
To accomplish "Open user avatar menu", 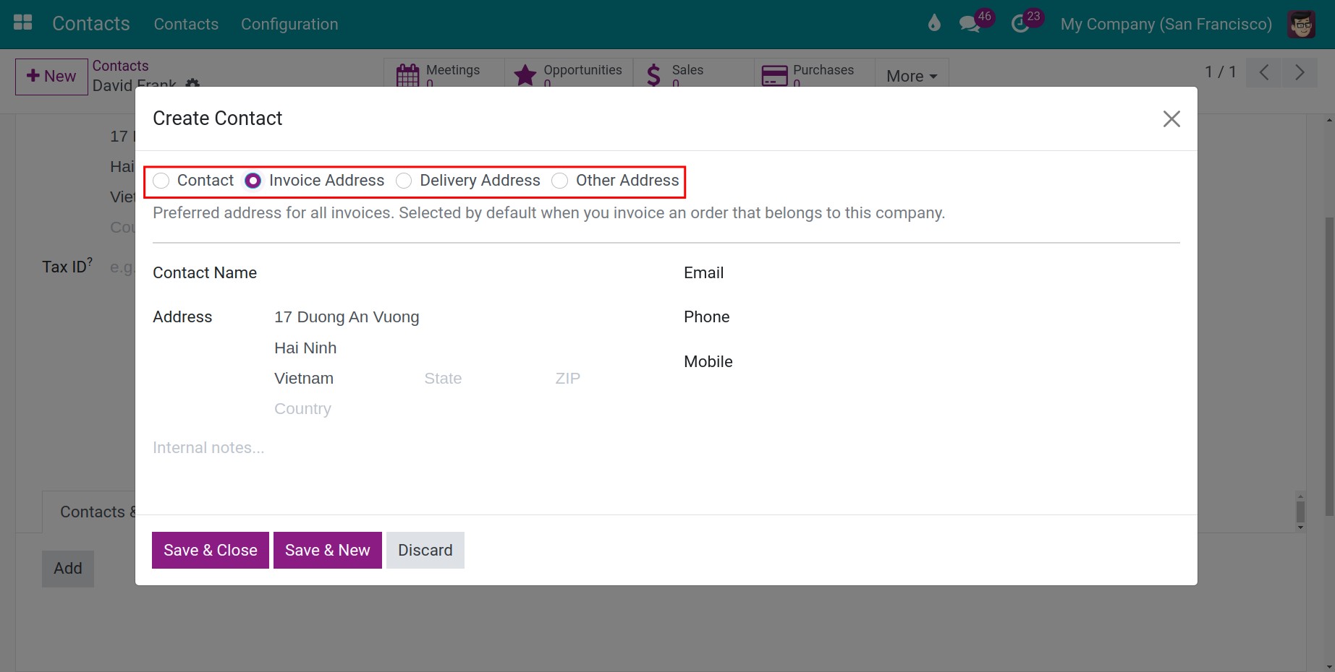I will [1302, 24].
